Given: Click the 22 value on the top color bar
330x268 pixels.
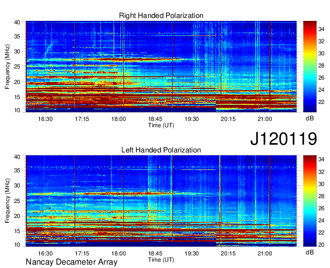Looking at the screenshot, I should (x=321, y=102).
